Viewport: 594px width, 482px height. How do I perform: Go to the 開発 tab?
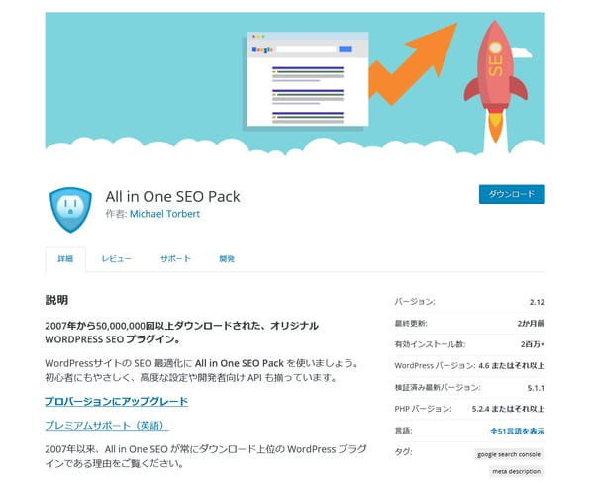click(x=227, y=258)
